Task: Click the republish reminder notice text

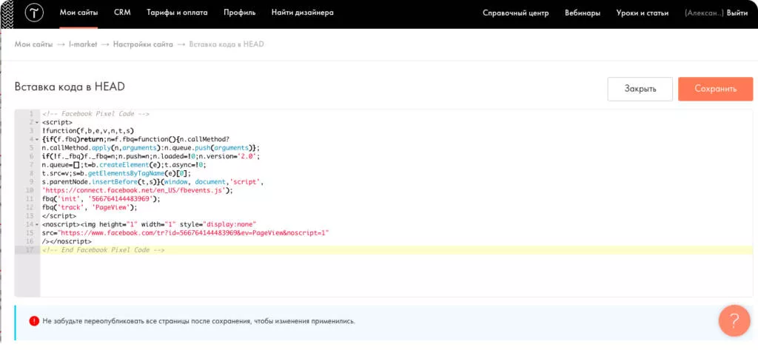Action: point(198,321)
